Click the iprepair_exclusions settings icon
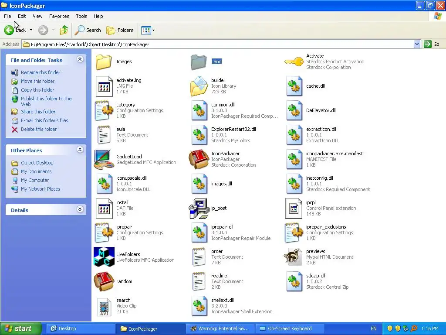446x335 pixels. [x=294, y=233]
